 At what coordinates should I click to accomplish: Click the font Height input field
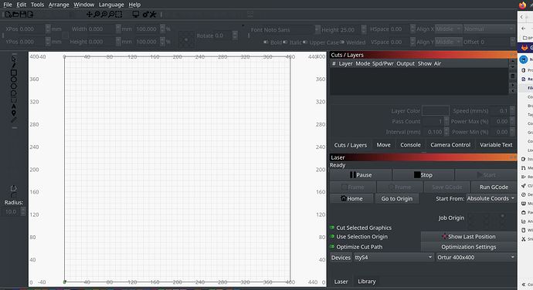[351, 29]
